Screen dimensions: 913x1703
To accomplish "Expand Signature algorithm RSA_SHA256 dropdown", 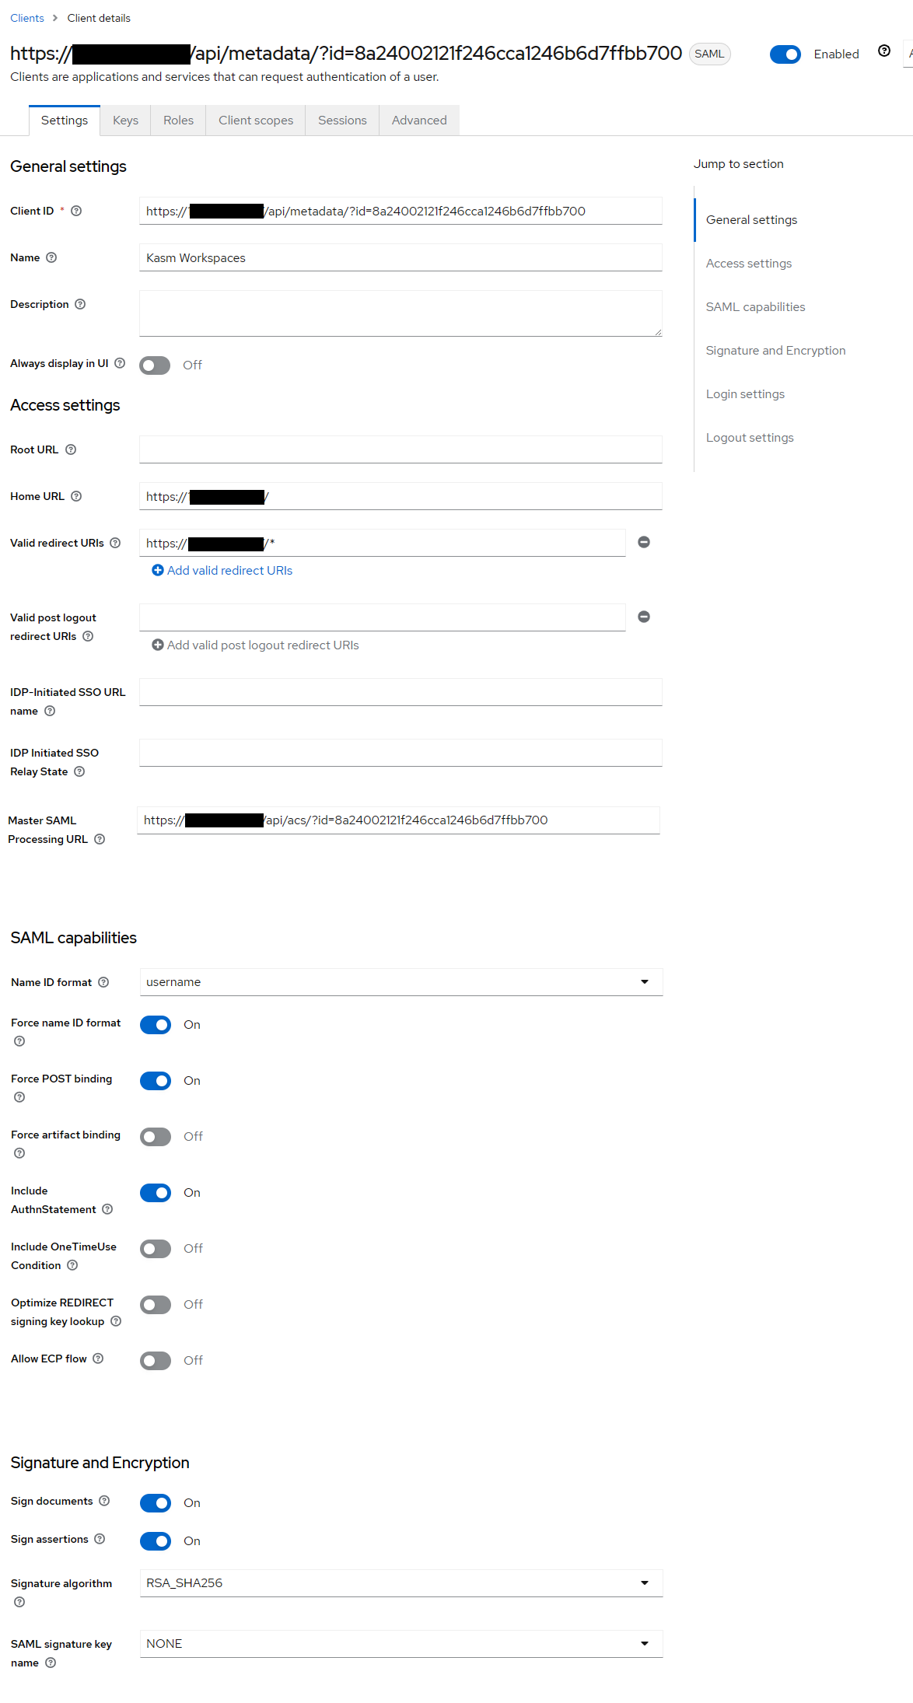I will coord(401,1583).
